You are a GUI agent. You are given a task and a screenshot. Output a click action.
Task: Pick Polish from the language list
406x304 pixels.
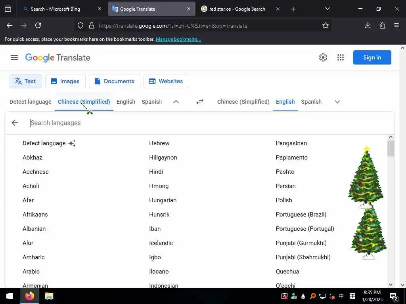[x=284, y=200]
